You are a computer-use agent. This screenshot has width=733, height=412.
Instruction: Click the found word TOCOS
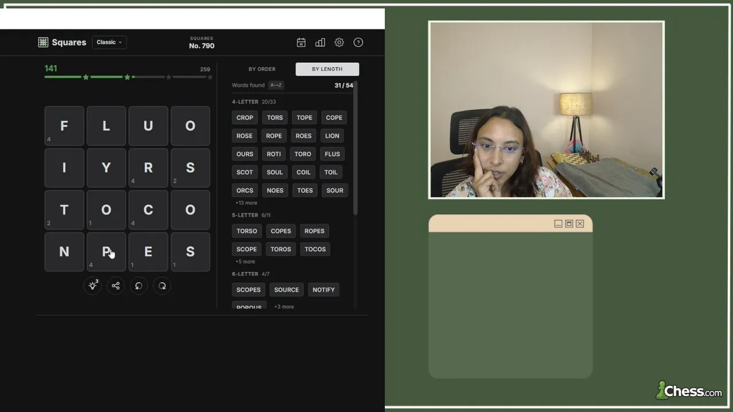pyautogui.click(x=315, y=249)
